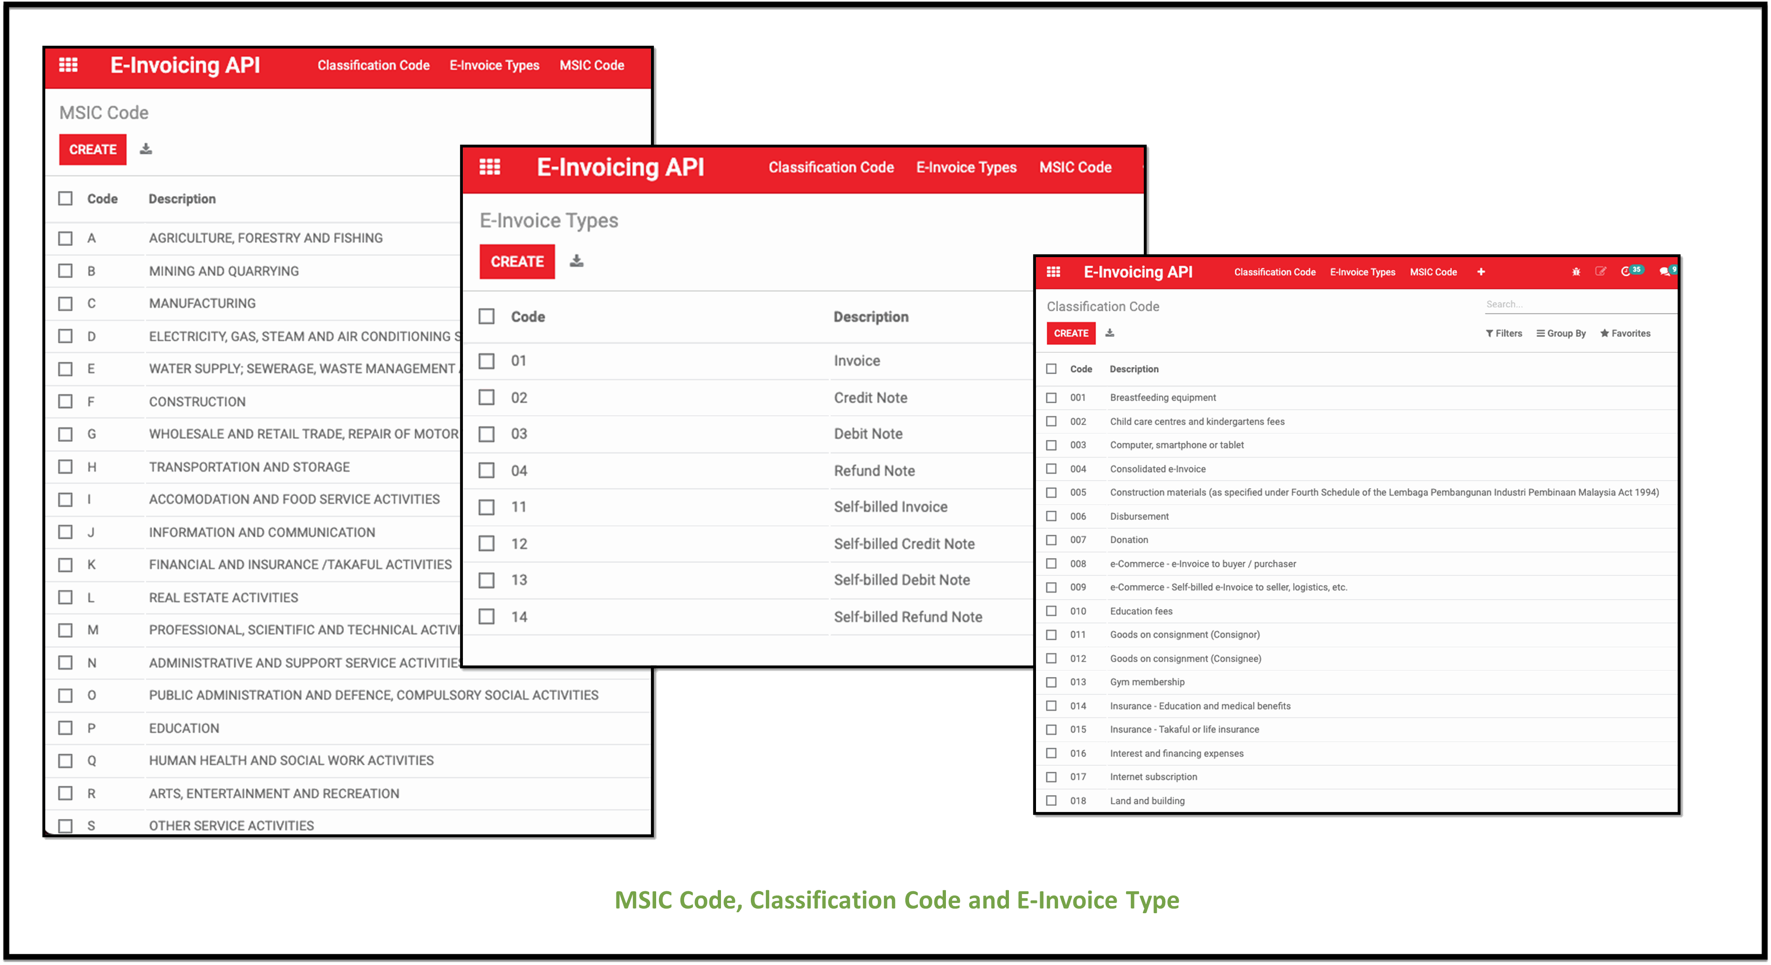Open MSIC Code menu in MSIC Code window

click(x=592, y=65)
